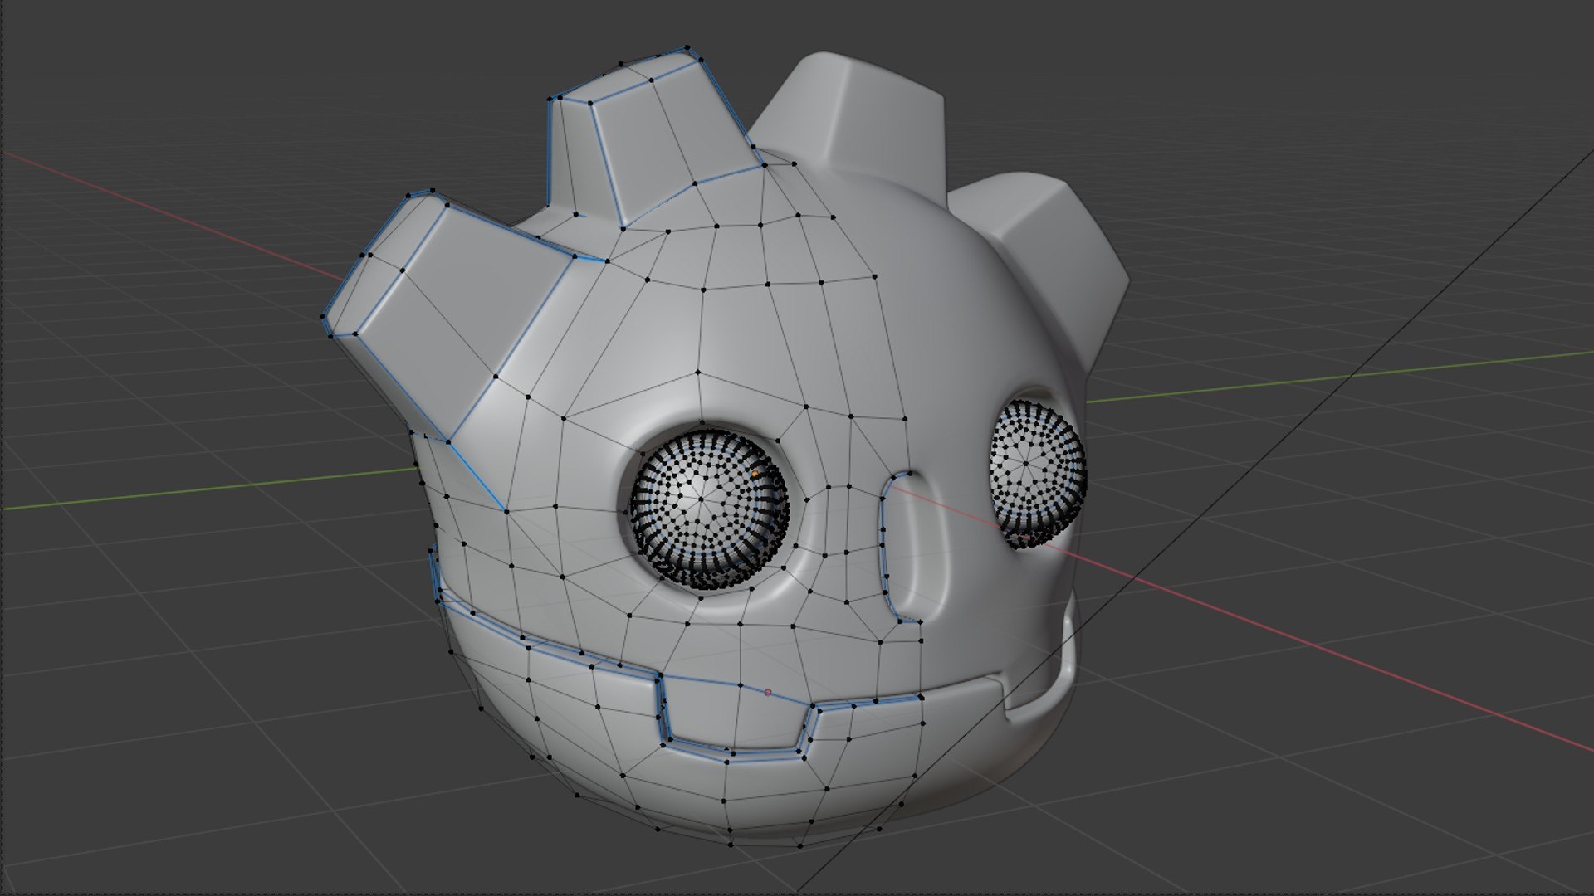The width and height of the screenshot is (1594, 896).
Task: Select the center pole vertex of left eyeball
Action: tap(701, 499)
